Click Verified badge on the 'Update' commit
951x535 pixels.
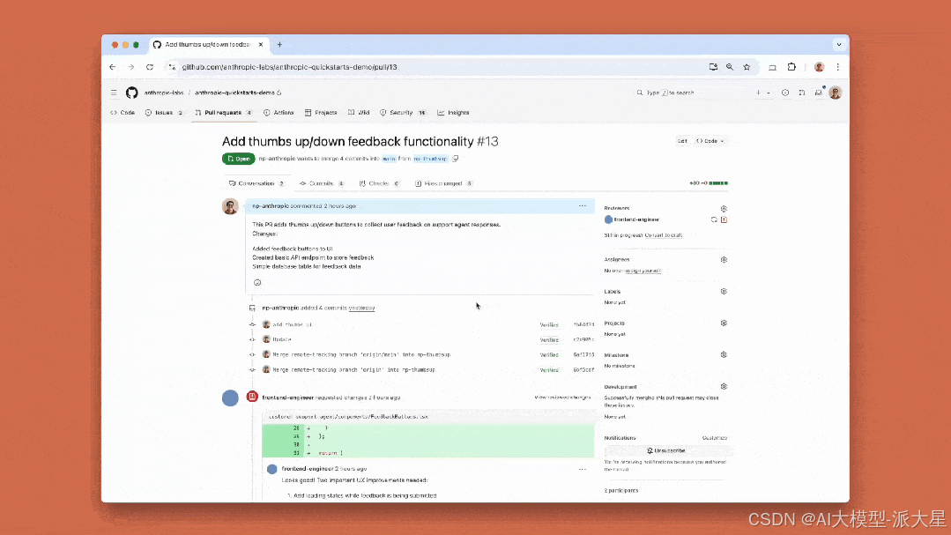click(x=549, y=339)
